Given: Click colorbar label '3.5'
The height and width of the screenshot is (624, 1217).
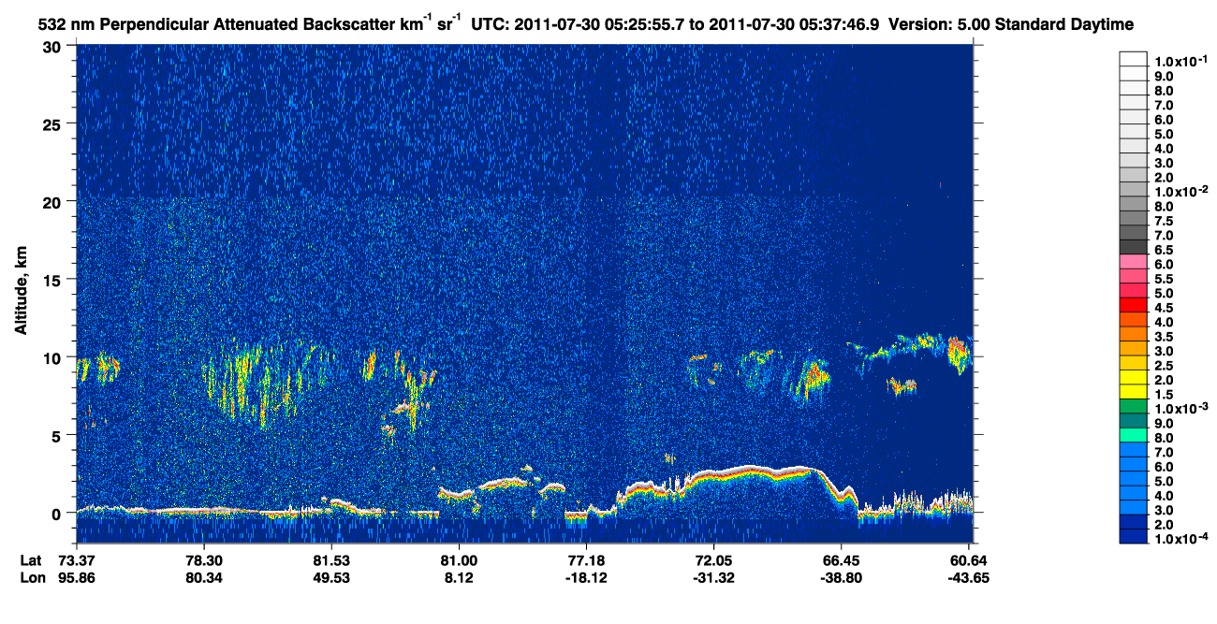Looking at the screenshot, I should (1165, 337).
